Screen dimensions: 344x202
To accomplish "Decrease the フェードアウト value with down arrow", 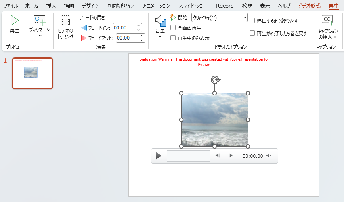I will (141, 40).
